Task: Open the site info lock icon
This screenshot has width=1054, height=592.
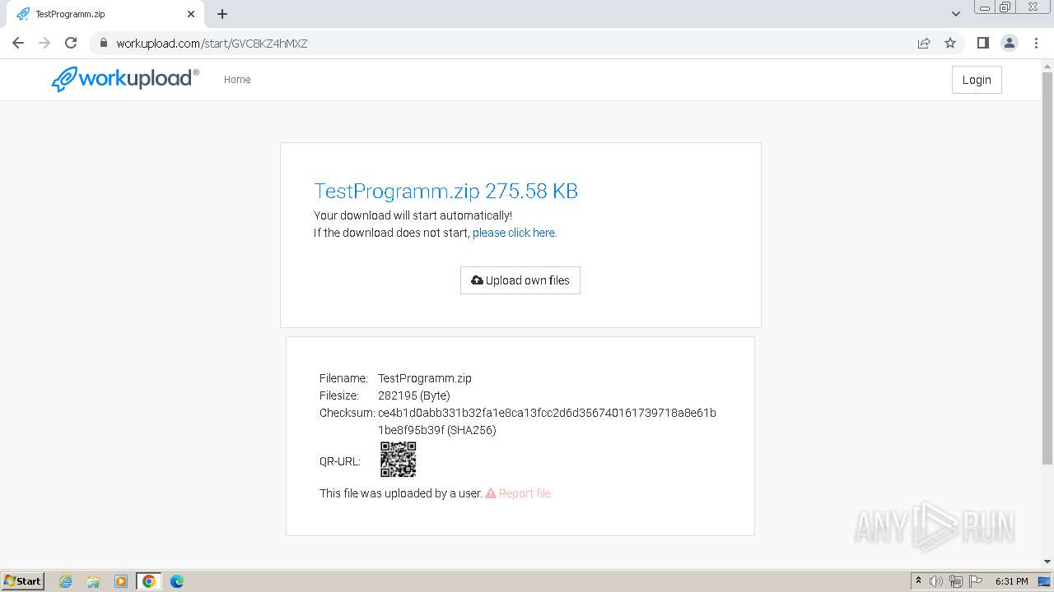Action: point(103,44)
